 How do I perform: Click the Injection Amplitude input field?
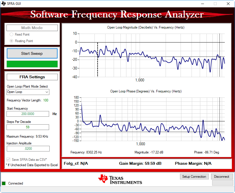pyautogui.click(x=27, y=149)
